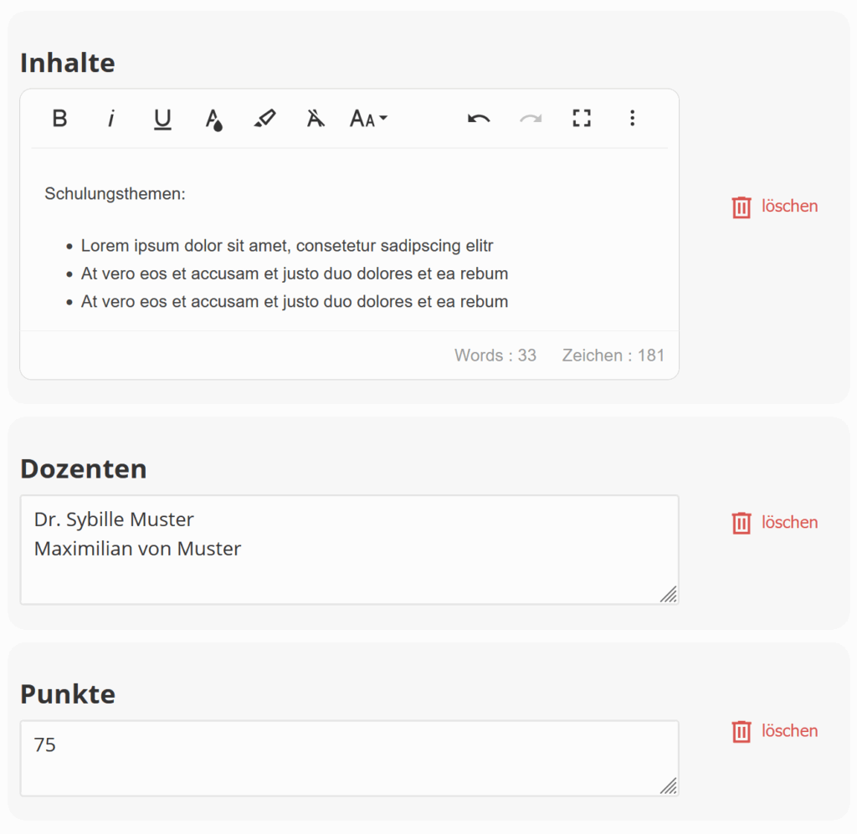Redo the last undone edit

coord(531,119)
